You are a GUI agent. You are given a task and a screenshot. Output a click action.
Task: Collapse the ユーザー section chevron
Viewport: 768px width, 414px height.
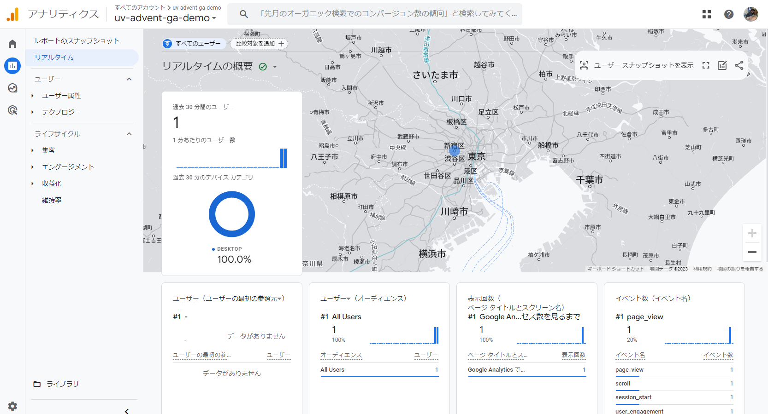[x=129, y=79]
